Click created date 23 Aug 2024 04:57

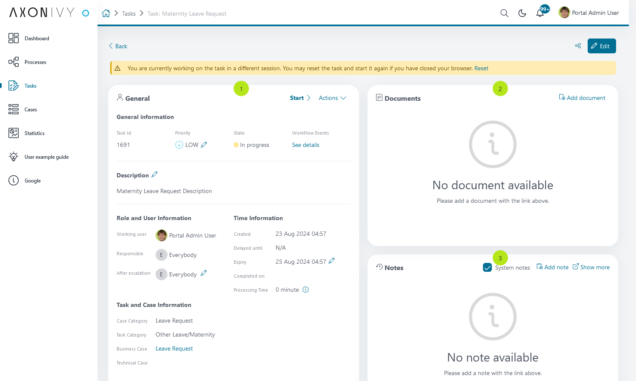pyautogui.click(x=301, y=234)
